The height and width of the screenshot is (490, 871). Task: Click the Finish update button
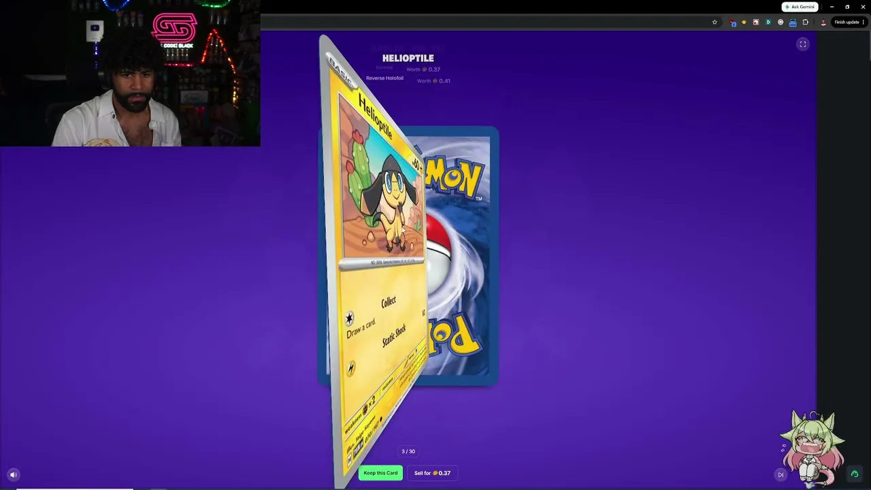(x=849, y=22)
